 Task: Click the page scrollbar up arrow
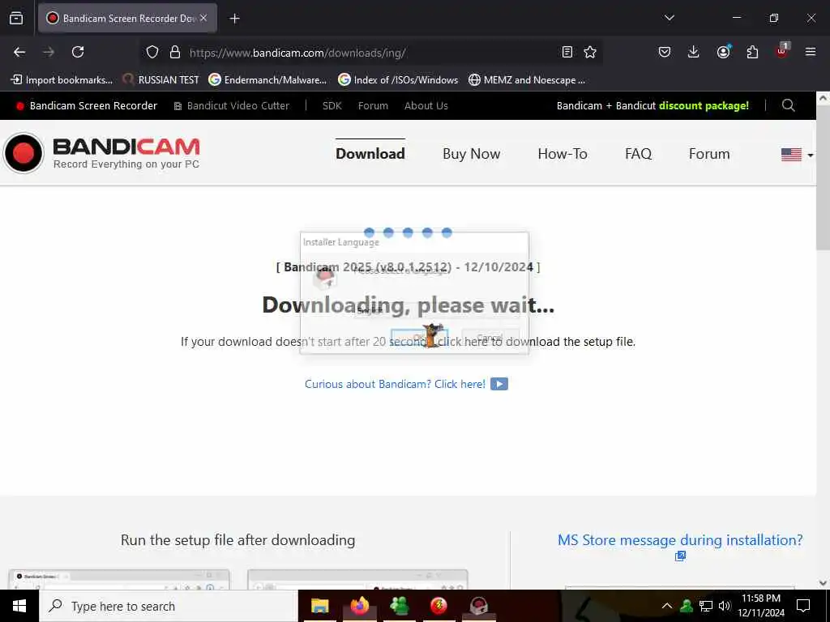click(823, 98)
